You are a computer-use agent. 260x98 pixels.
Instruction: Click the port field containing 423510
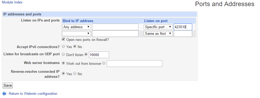pyautogui.click(x=183, y=27)
